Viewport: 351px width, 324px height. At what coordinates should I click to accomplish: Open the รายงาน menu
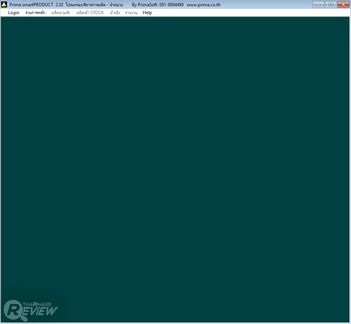[x=131, y=13]
